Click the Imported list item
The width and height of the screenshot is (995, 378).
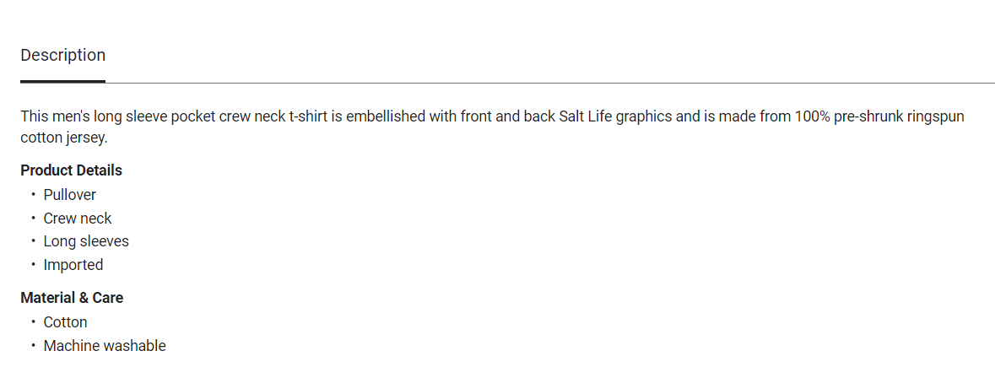point(73,265)
